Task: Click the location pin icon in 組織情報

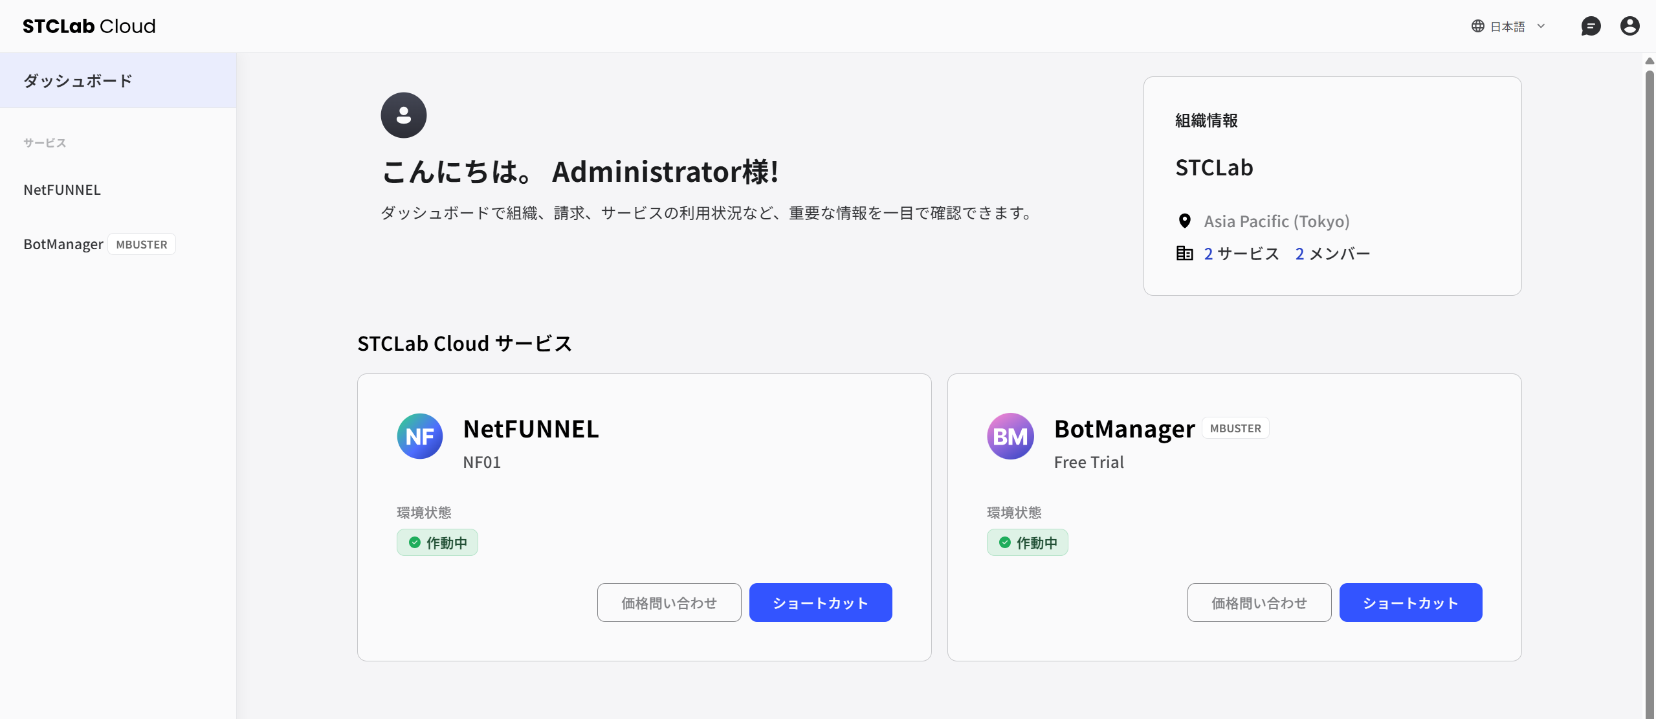Action: pos(1185,221)
